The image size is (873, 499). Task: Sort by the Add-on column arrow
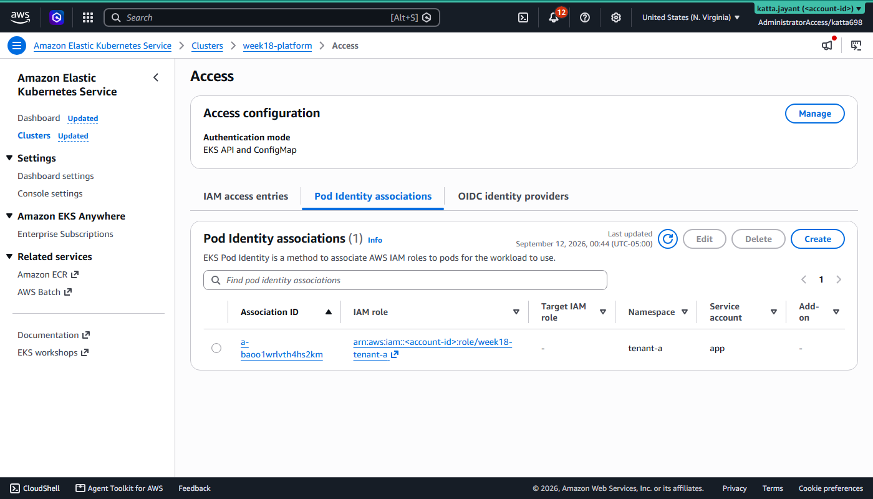click(x=836, y=312)
